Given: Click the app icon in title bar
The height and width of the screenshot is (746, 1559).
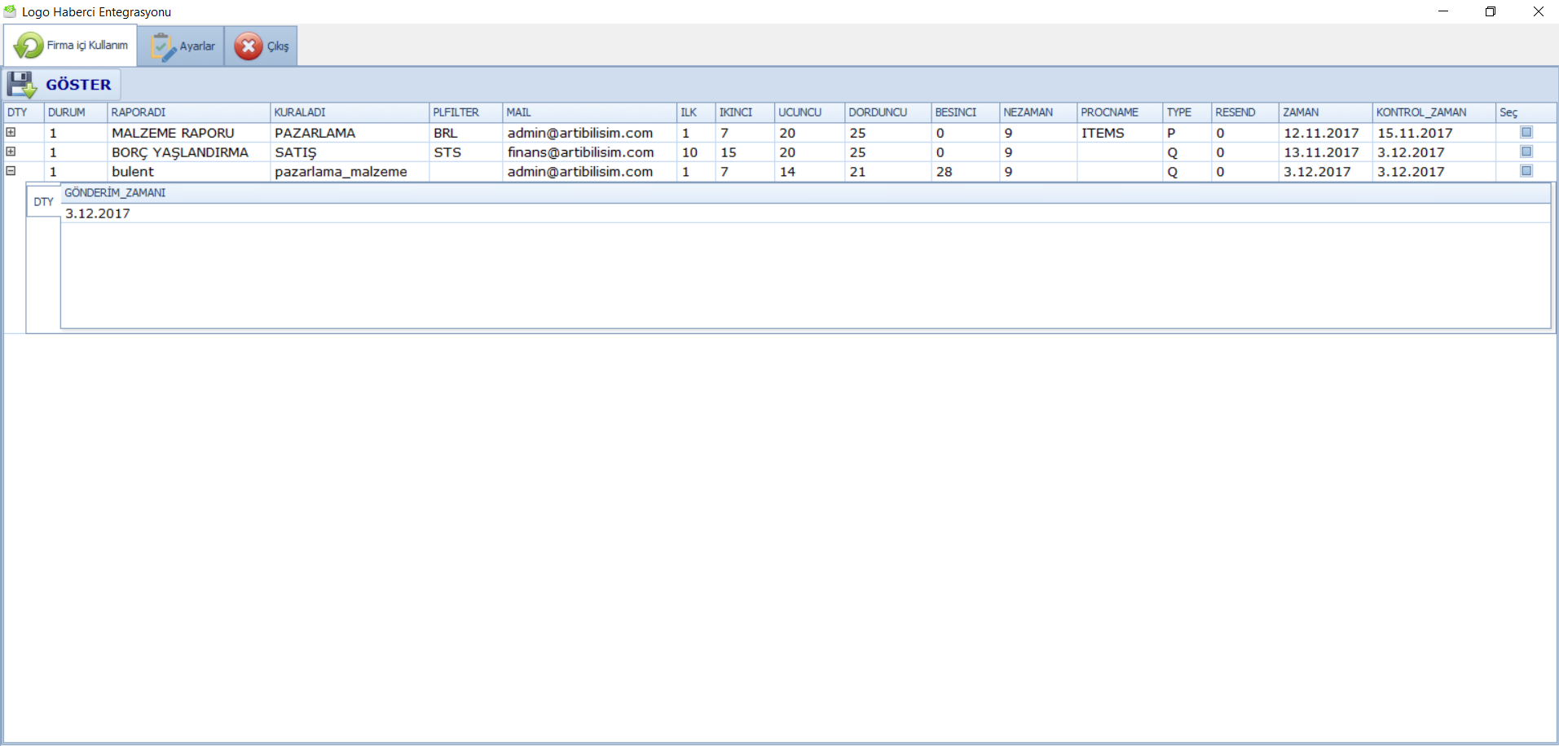Looking at the screenshot, I should click(x=10, y=11).
